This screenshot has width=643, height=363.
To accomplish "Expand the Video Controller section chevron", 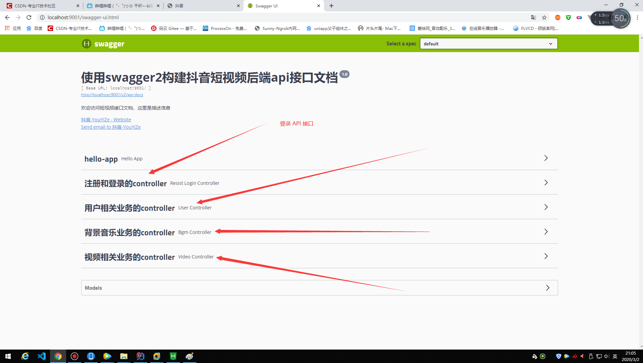I will [x=546, y=256].
